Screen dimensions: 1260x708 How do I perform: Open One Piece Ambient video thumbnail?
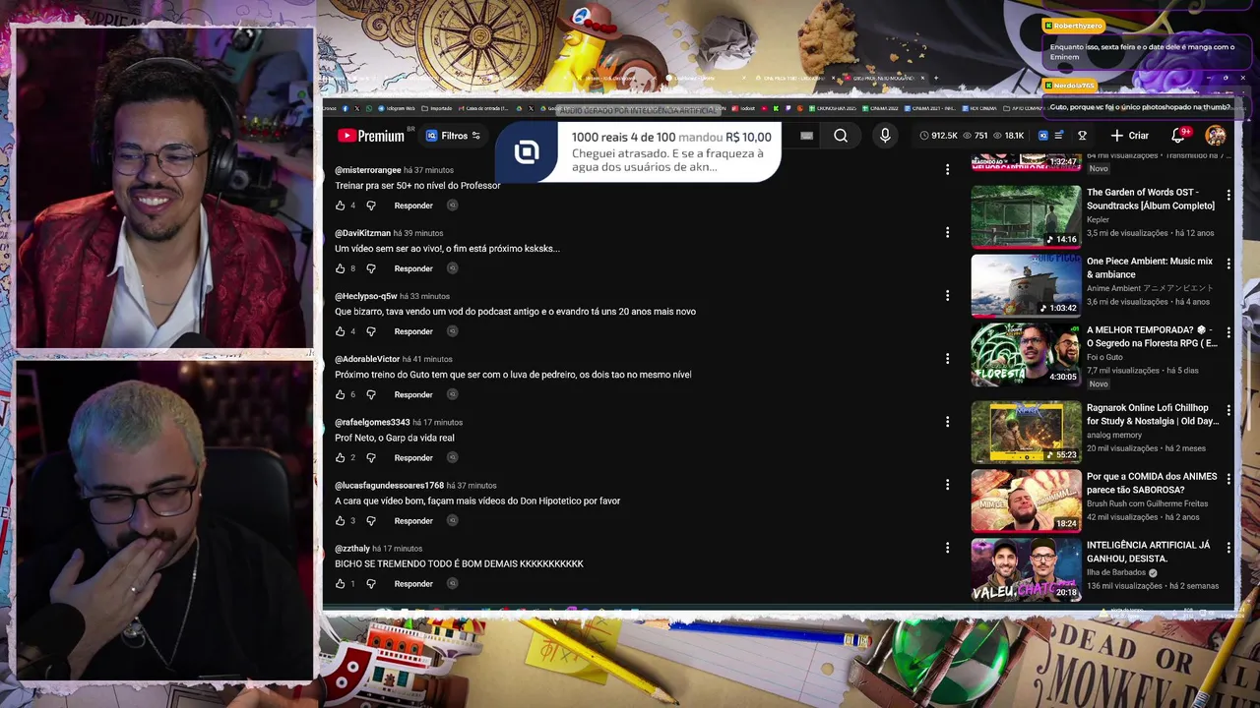[x=1026, y=285]
